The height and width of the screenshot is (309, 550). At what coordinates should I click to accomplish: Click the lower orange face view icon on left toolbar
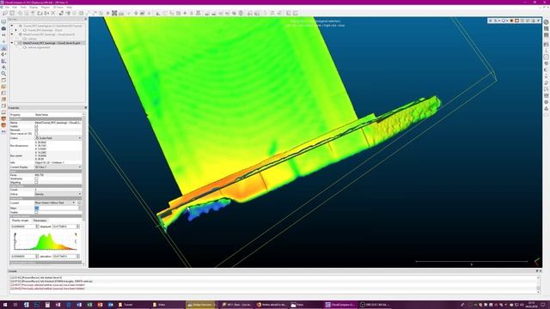[3, 125]
